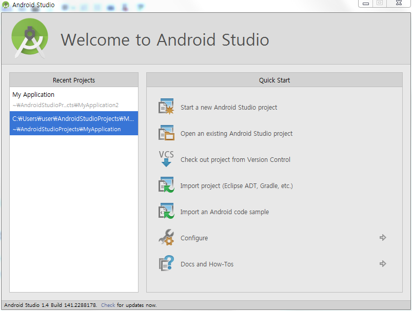
Task: Click the Recent Projects panel header
Action: click(x=74, y=80)
